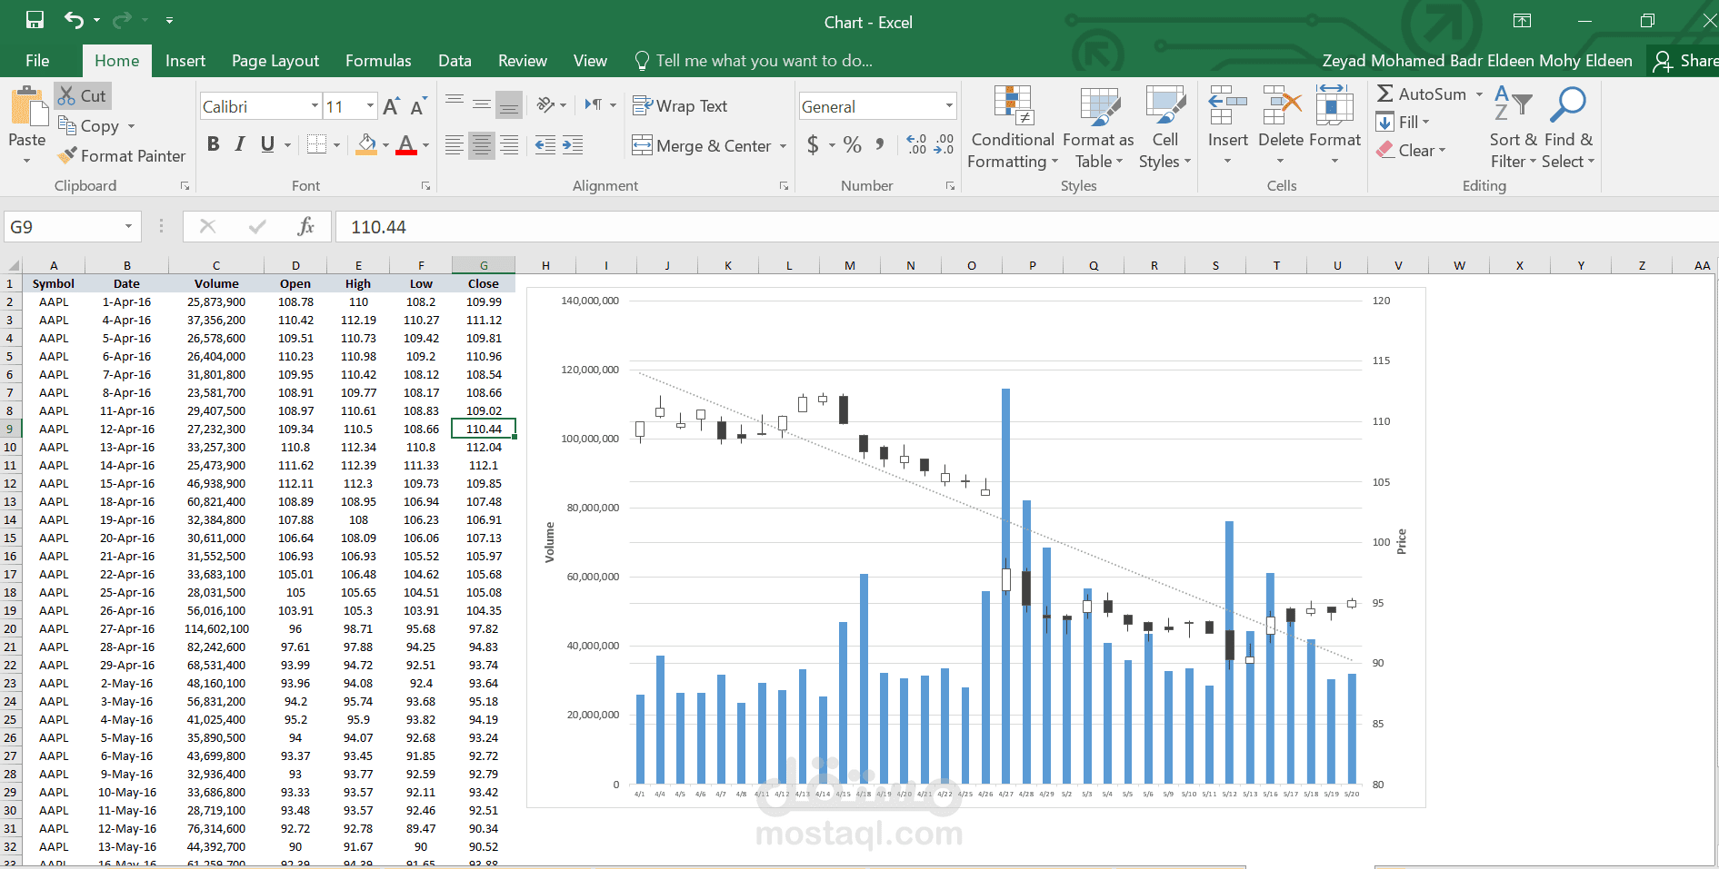Click the fill color bucket swatch
1719x869 pixels.
click(366, 145)
